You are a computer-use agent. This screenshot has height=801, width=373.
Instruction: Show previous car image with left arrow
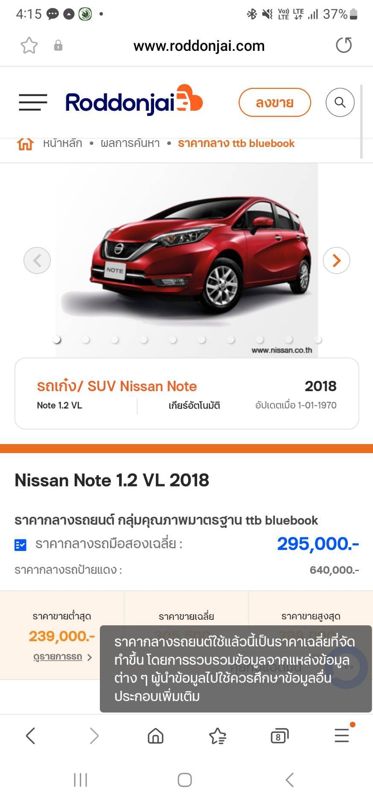click(37, 260)
